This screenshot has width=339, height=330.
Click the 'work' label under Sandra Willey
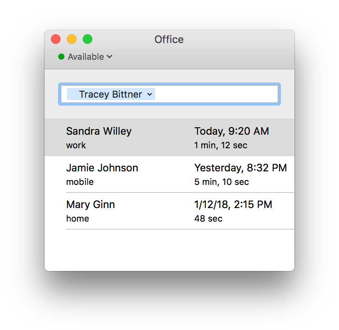[76, 145]
